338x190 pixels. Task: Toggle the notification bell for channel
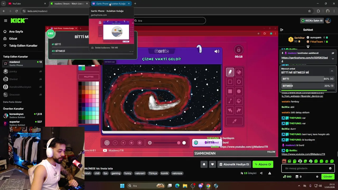click(204, 164)
